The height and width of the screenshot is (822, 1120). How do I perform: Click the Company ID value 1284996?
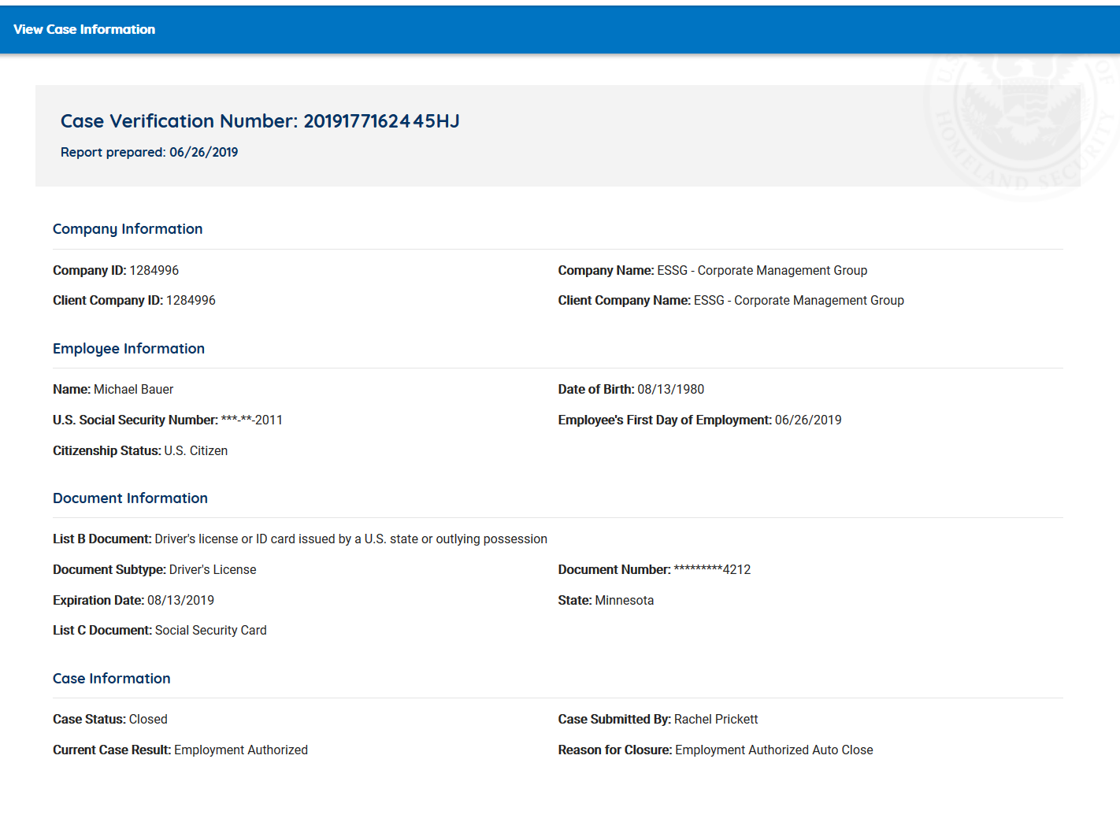click(154, 270)
